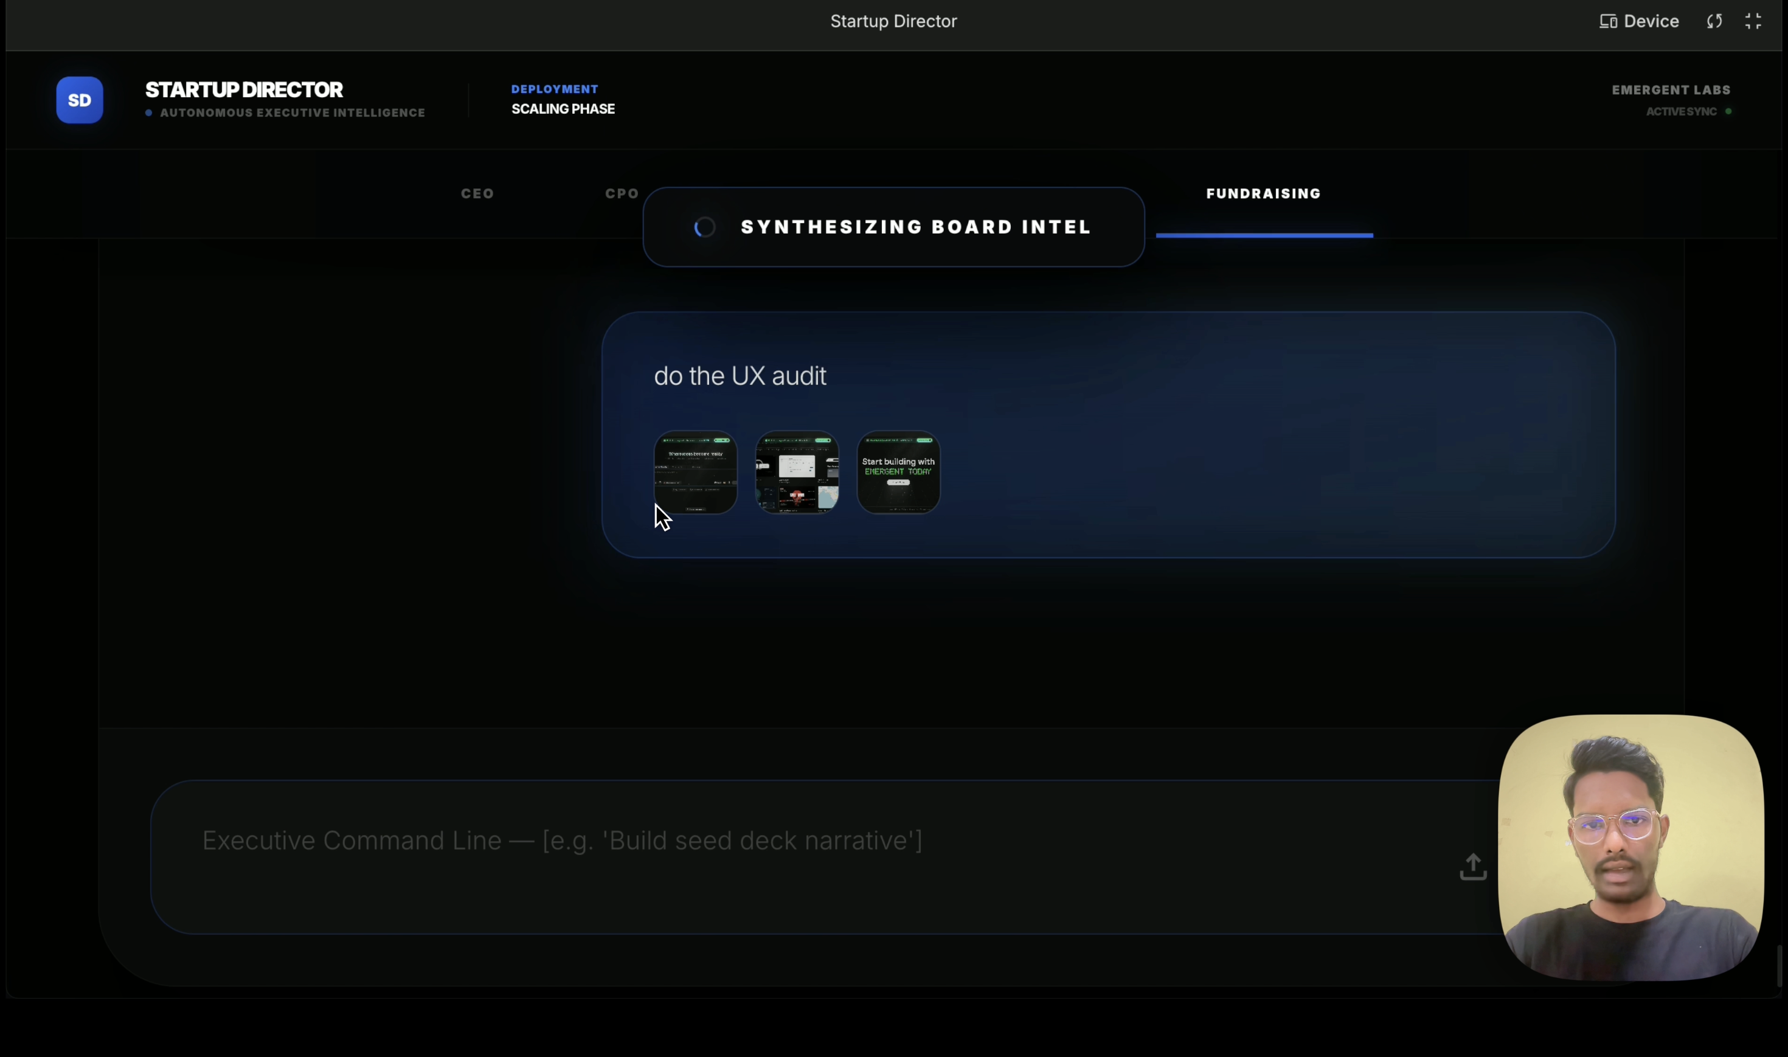Click the vertical scrollbar at right edge
This screenshot has width=1788, height=1057.
click(1779, 965)
